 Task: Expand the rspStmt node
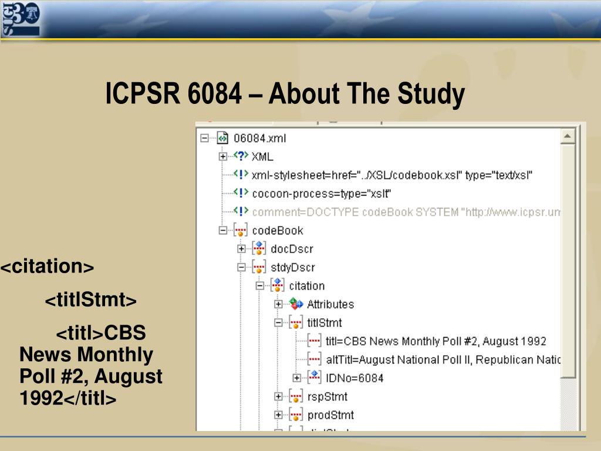click(x=278, y=396)
